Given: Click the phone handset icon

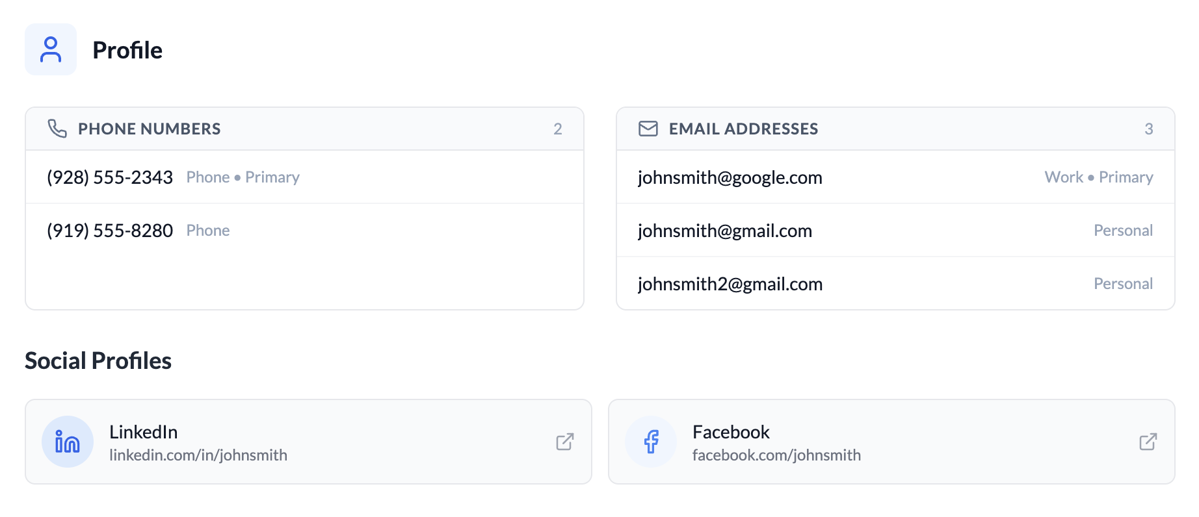Looking at the screenshot, I should (57, 129).
